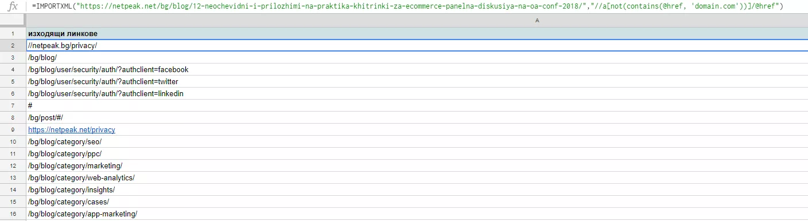808x221 pixels.
Task: Select row 16 header number
Action: click(13, 214)
